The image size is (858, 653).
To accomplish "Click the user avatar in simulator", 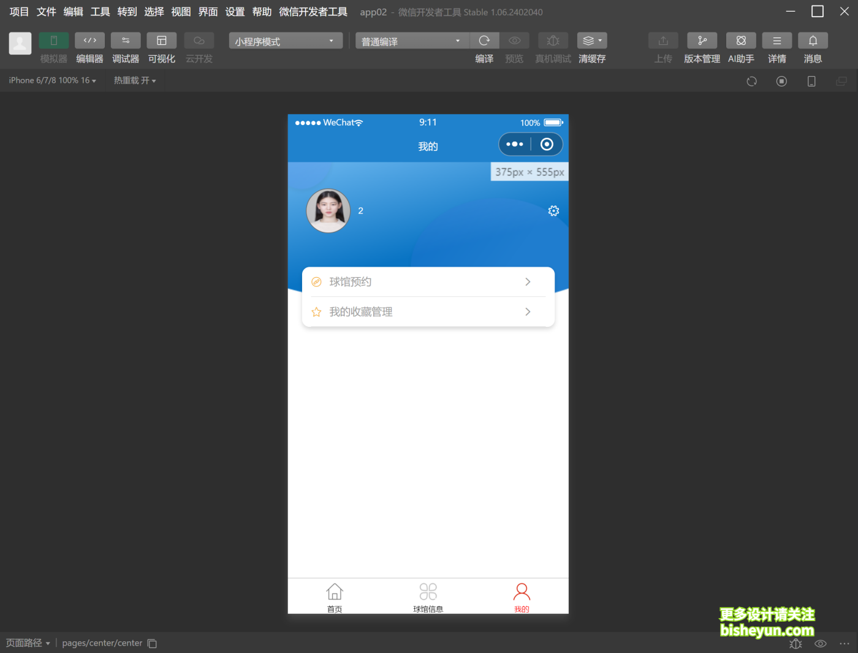I will pos(328,210).
